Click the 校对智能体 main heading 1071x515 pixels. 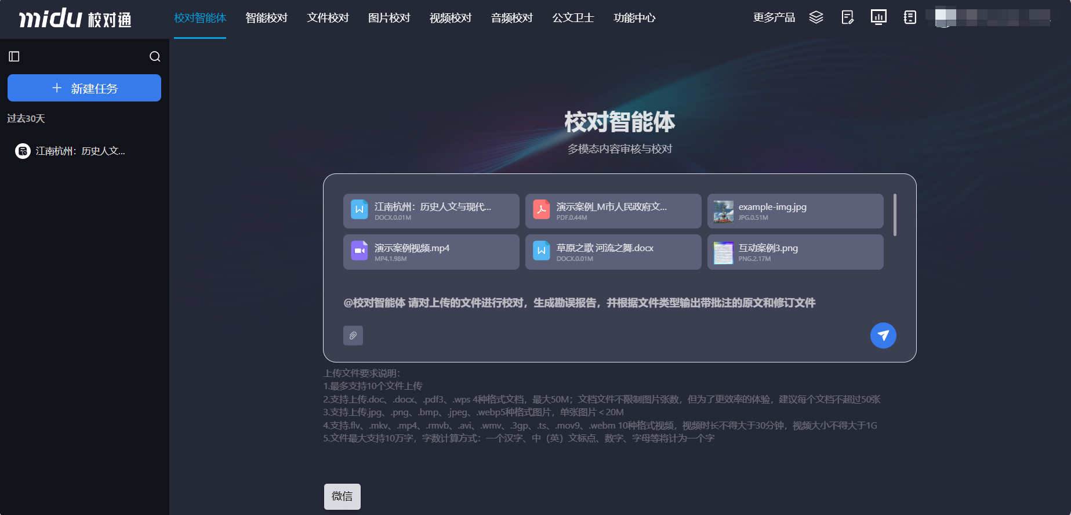(620, 122)
